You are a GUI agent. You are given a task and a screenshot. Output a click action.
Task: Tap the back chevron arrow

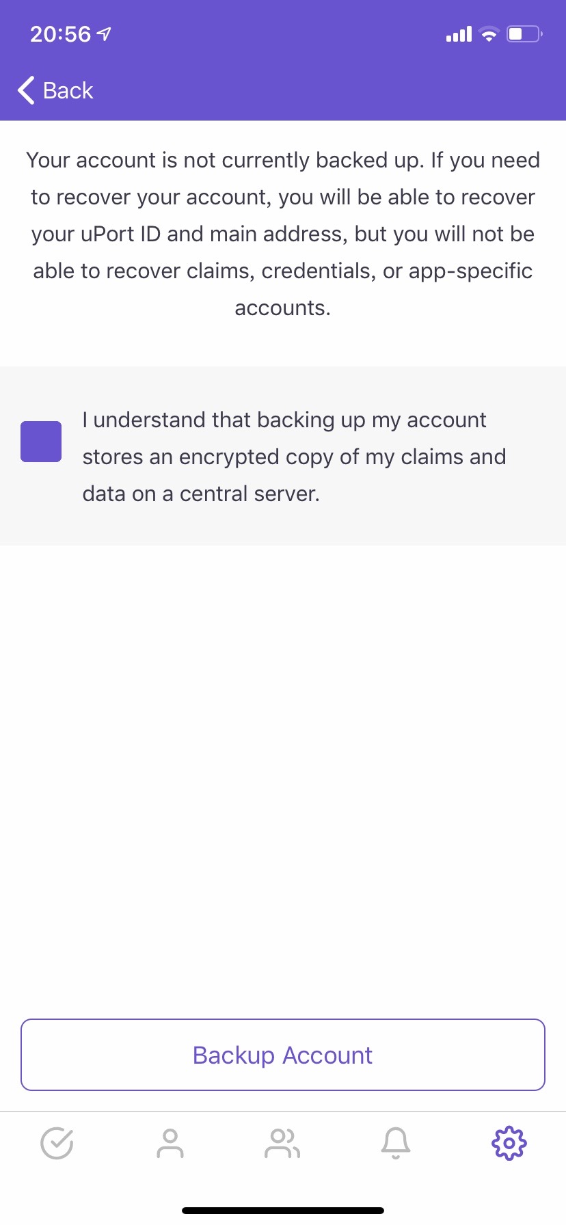tap(25, 90)
